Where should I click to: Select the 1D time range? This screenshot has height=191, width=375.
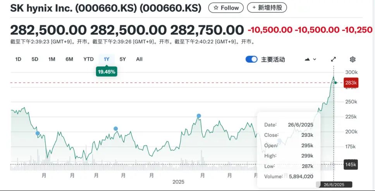[x=18, y=59]
